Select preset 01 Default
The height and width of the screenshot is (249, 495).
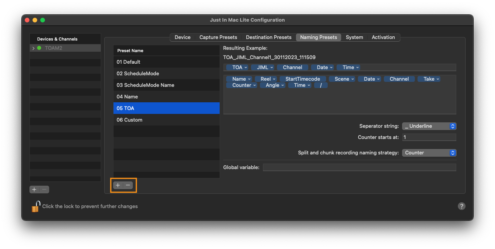167,62
